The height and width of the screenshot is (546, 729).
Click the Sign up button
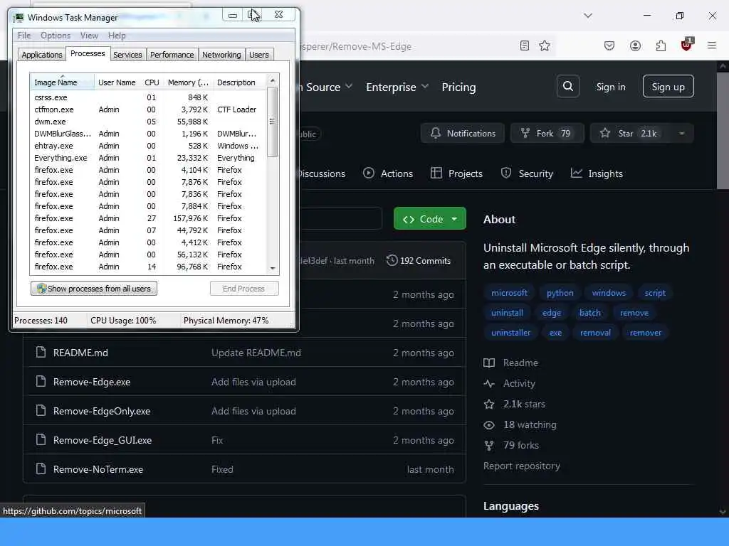pyautogui.click(x=668, y=86)
